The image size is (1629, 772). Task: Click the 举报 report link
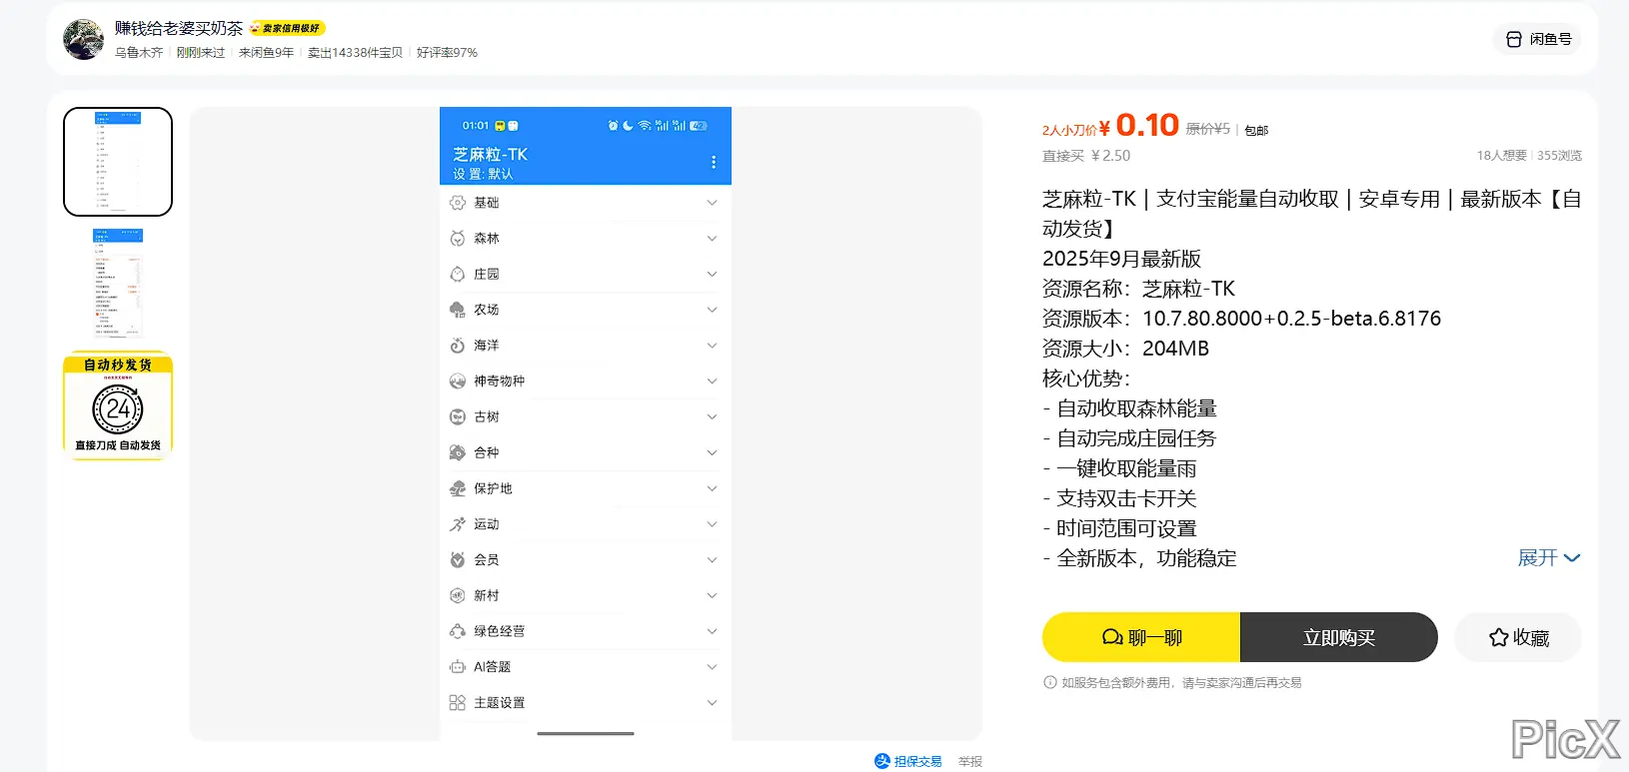(970, 761)
